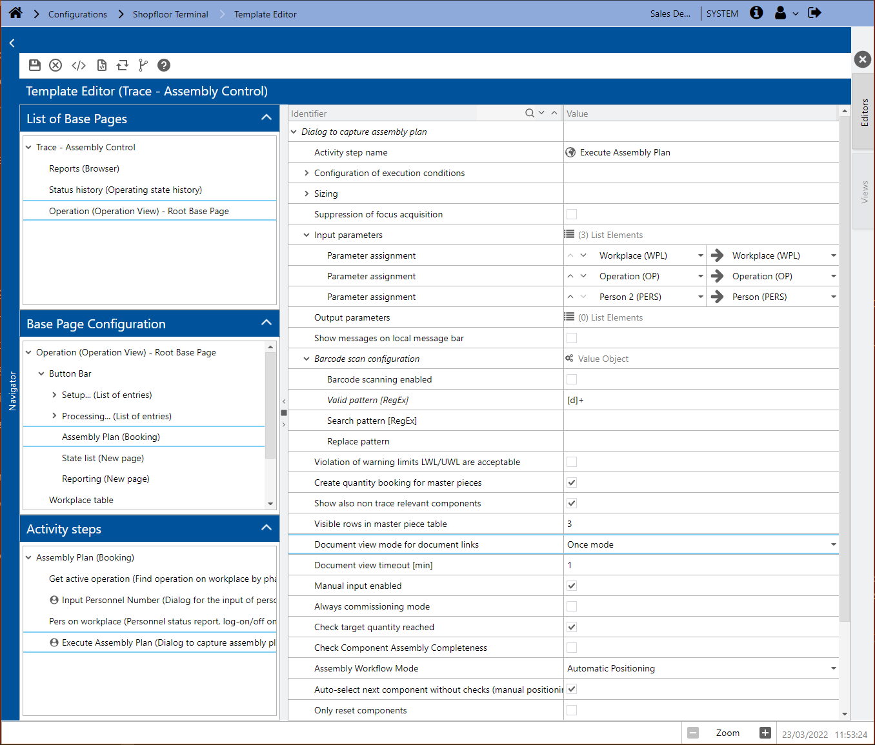Click the info icon in the header
875x745 pixels.
tap(756, 14)
